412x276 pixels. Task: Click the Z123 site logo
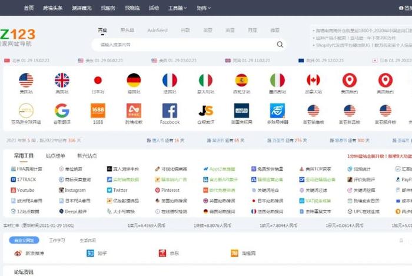coord(17,37)
